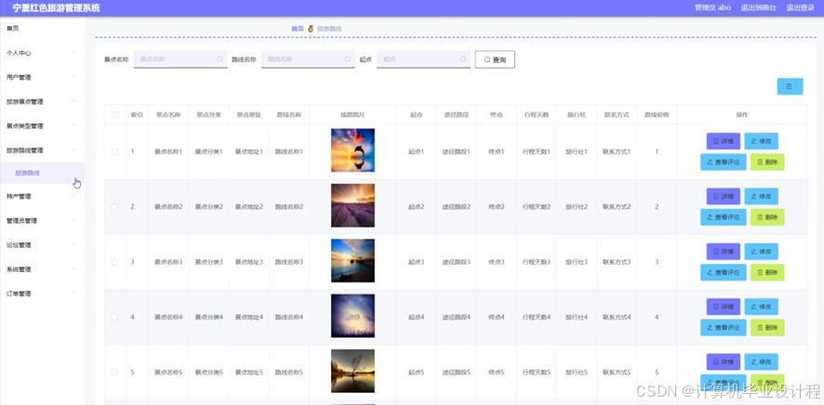Click 删除 for row 1
The height and width of the screenshot is (405, 824).
coord(767,163)
